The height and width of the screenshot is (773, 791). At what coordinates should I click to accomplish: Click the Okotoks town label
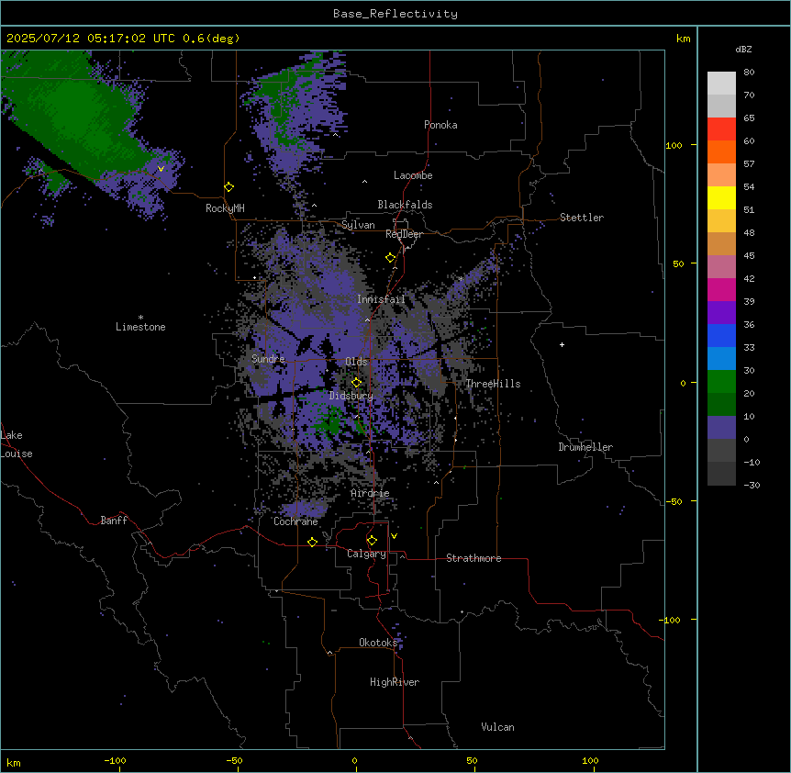pos(378,643)
